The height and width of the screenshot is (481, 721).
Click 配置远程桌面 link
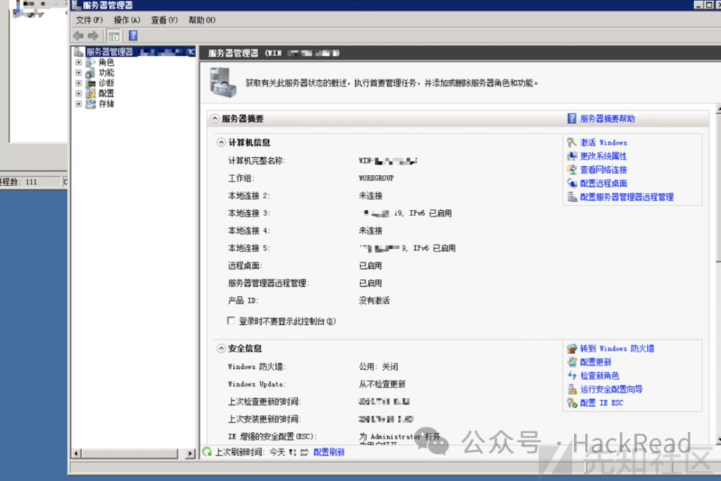(604, 183)
